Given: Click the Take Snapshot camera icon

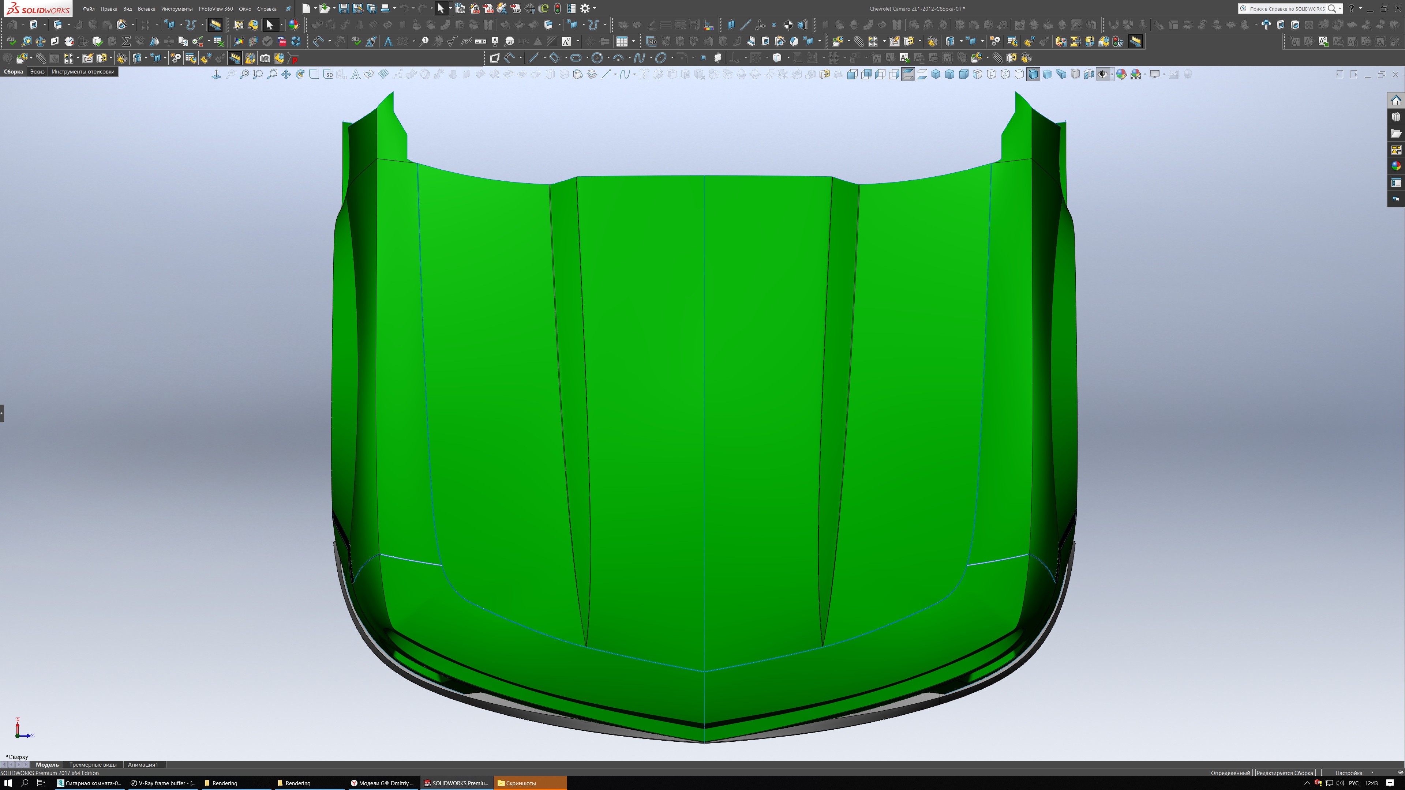Looking at the screenshot, I should tap(265, 59).
